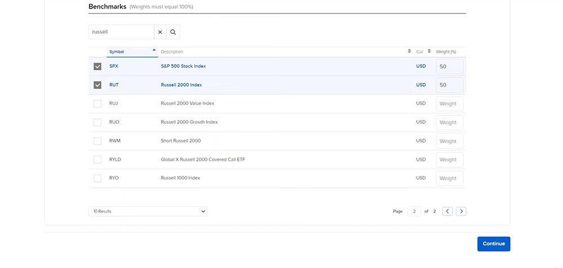
Task: Sort by Cur column arrows
Action: [x=429, y=51]
